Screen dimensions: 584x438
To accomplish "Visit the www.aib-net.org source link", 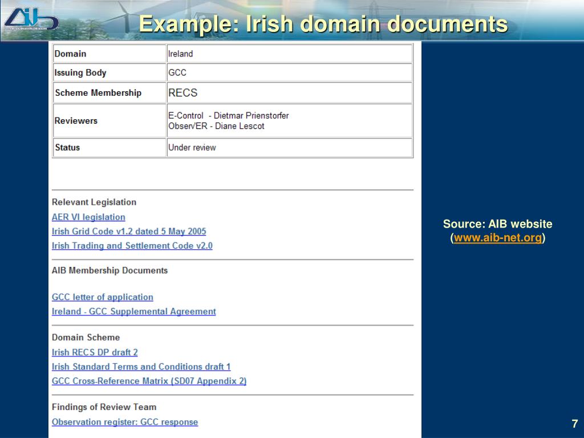I will coord(497,238).
